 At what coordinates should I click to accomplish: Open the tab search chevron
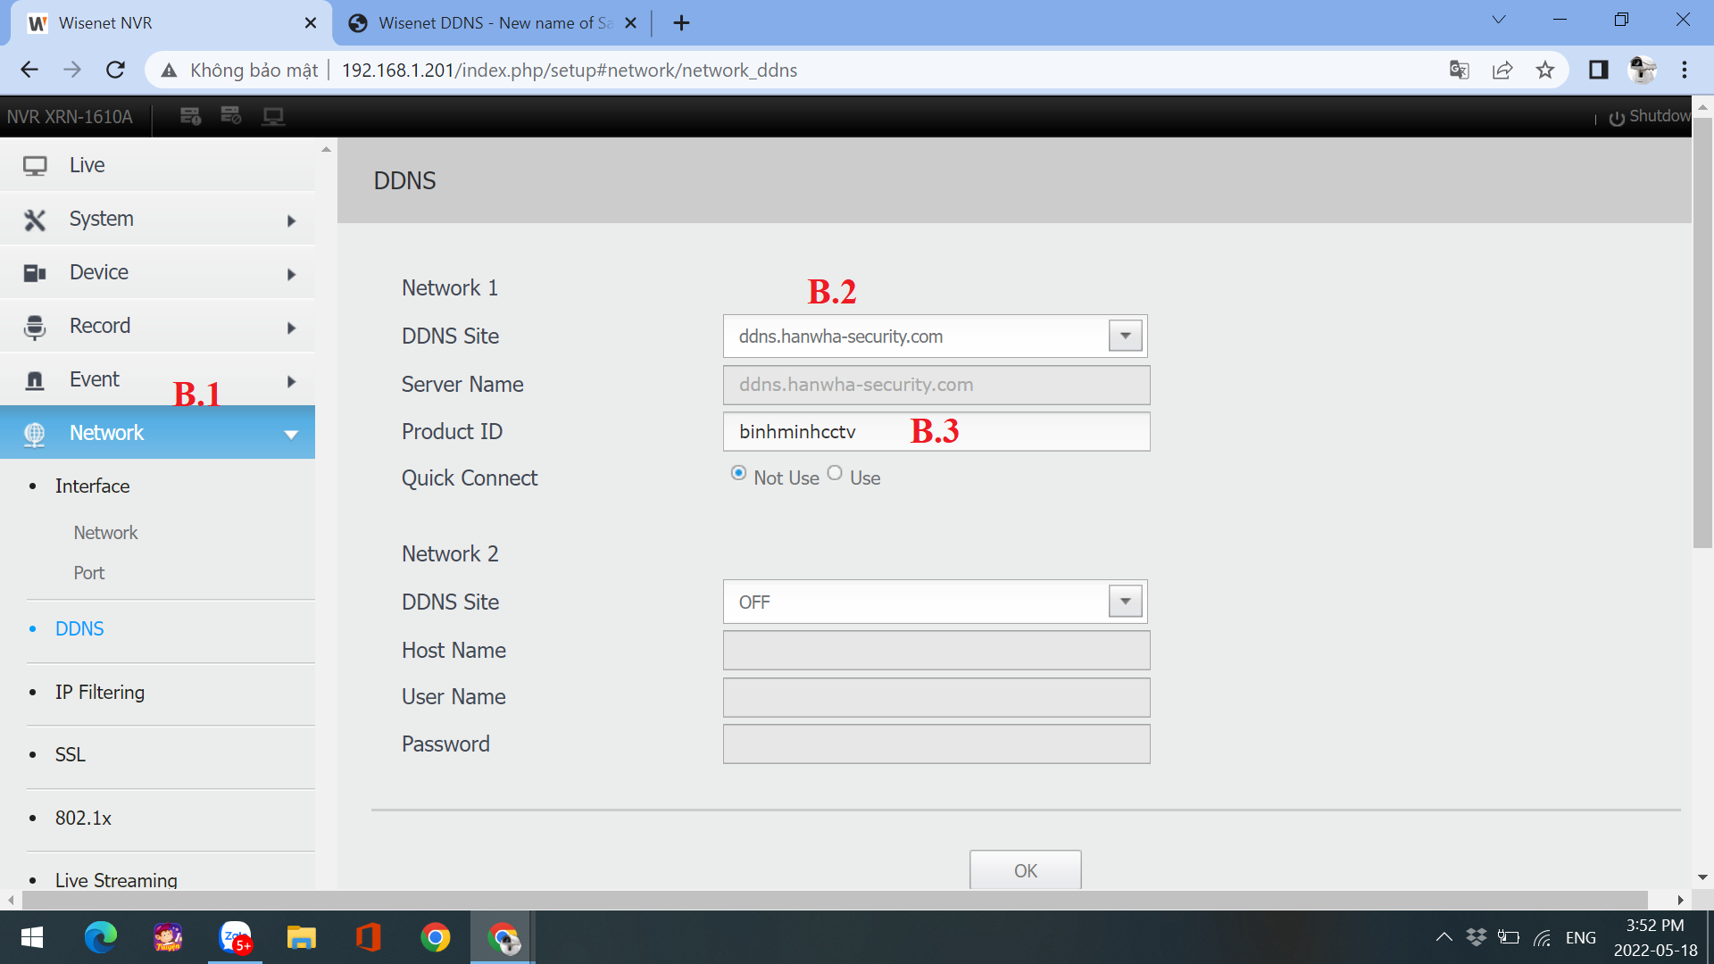pos(1499,20)
